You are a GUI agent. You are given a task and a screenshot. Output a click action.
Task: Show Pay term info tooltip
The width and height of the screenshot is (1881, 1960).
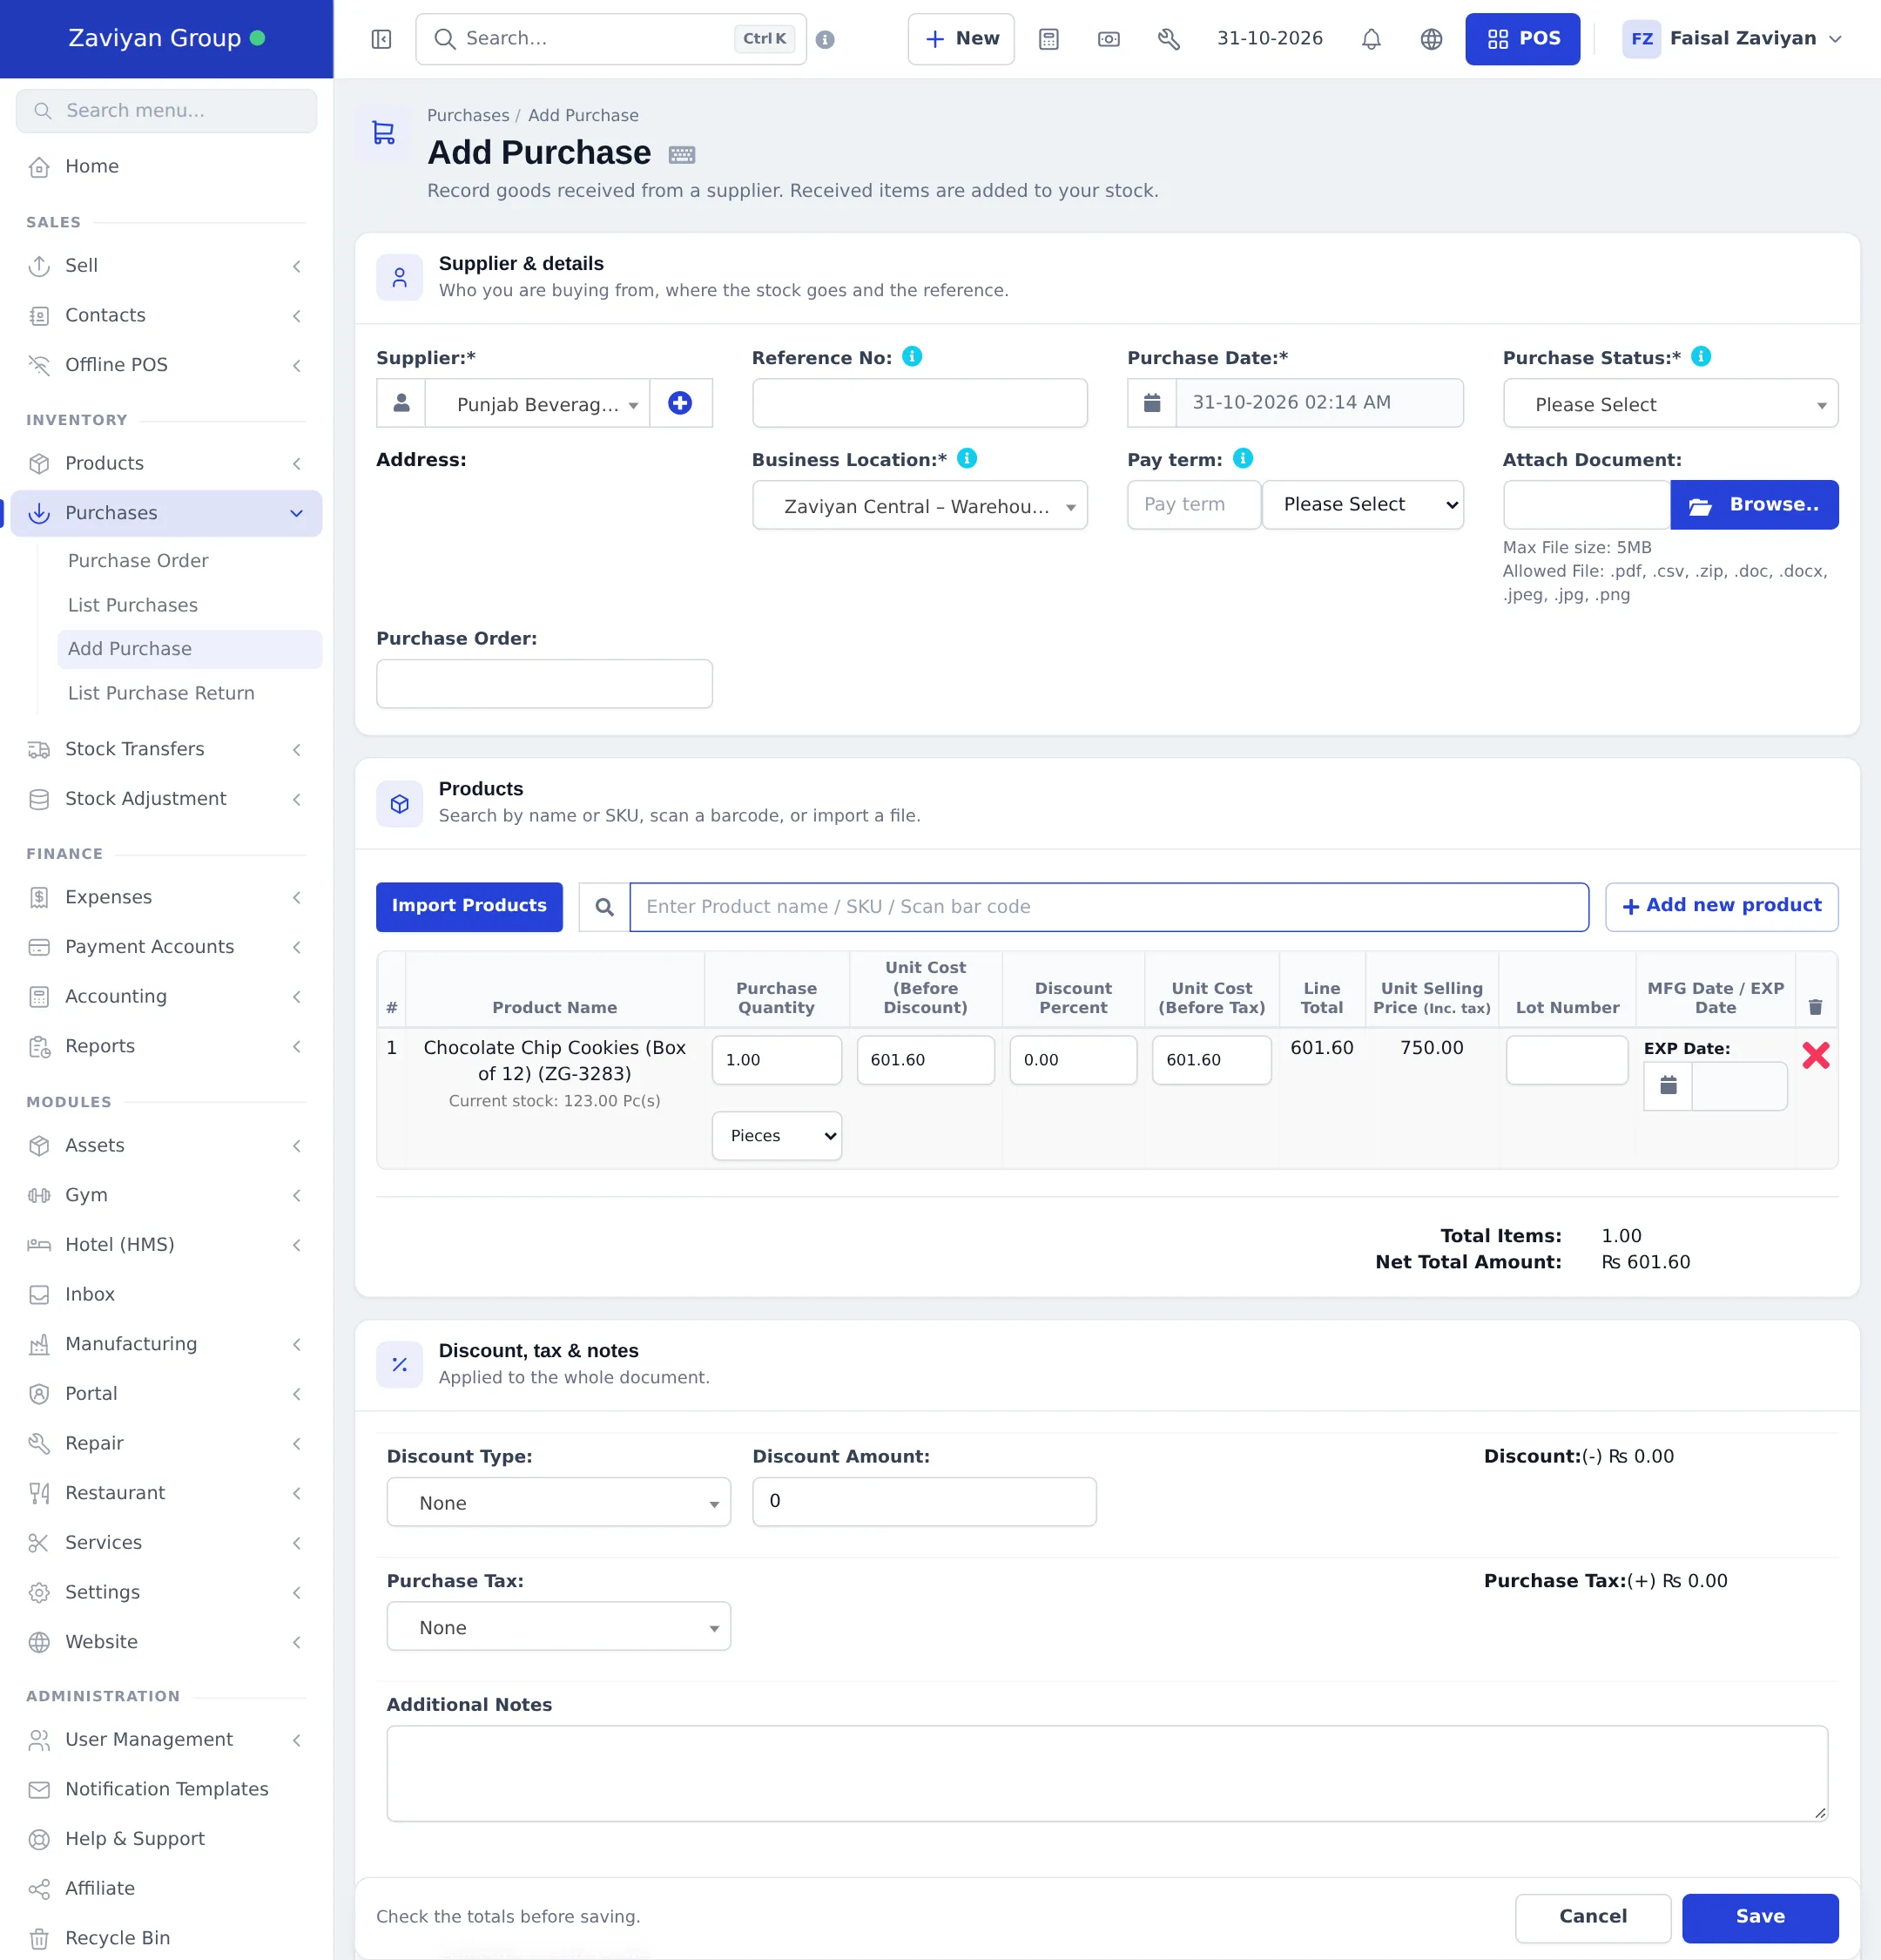point(1244,458)
